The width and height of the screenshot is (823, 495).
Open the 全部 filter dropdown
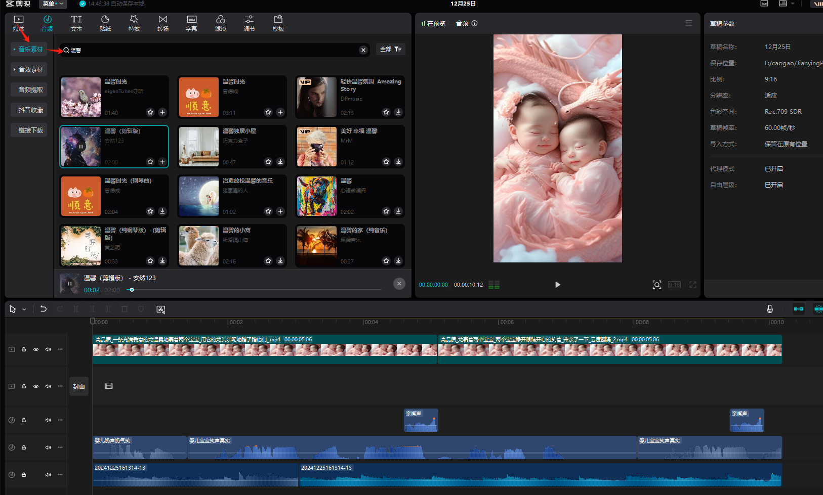pos(390,50)
